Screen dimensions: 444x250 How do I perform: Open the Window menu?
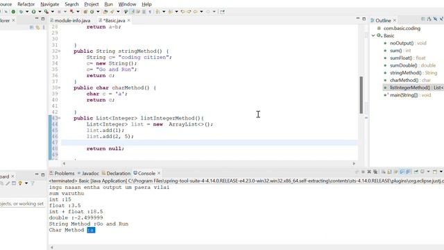(x=127, y=4)
